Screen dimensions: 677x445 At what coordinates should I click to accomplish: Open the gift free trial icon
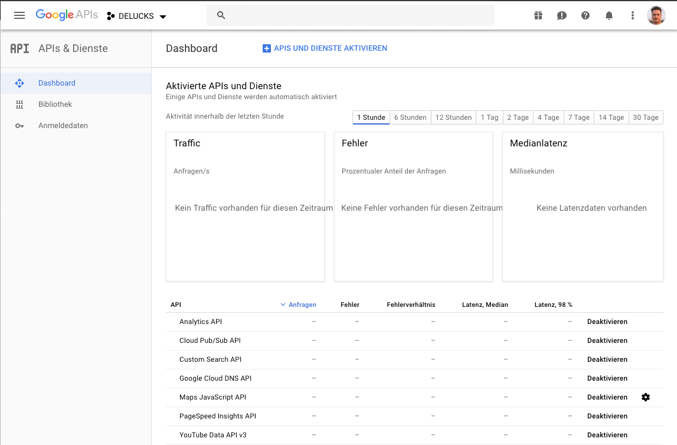point(538,15)
